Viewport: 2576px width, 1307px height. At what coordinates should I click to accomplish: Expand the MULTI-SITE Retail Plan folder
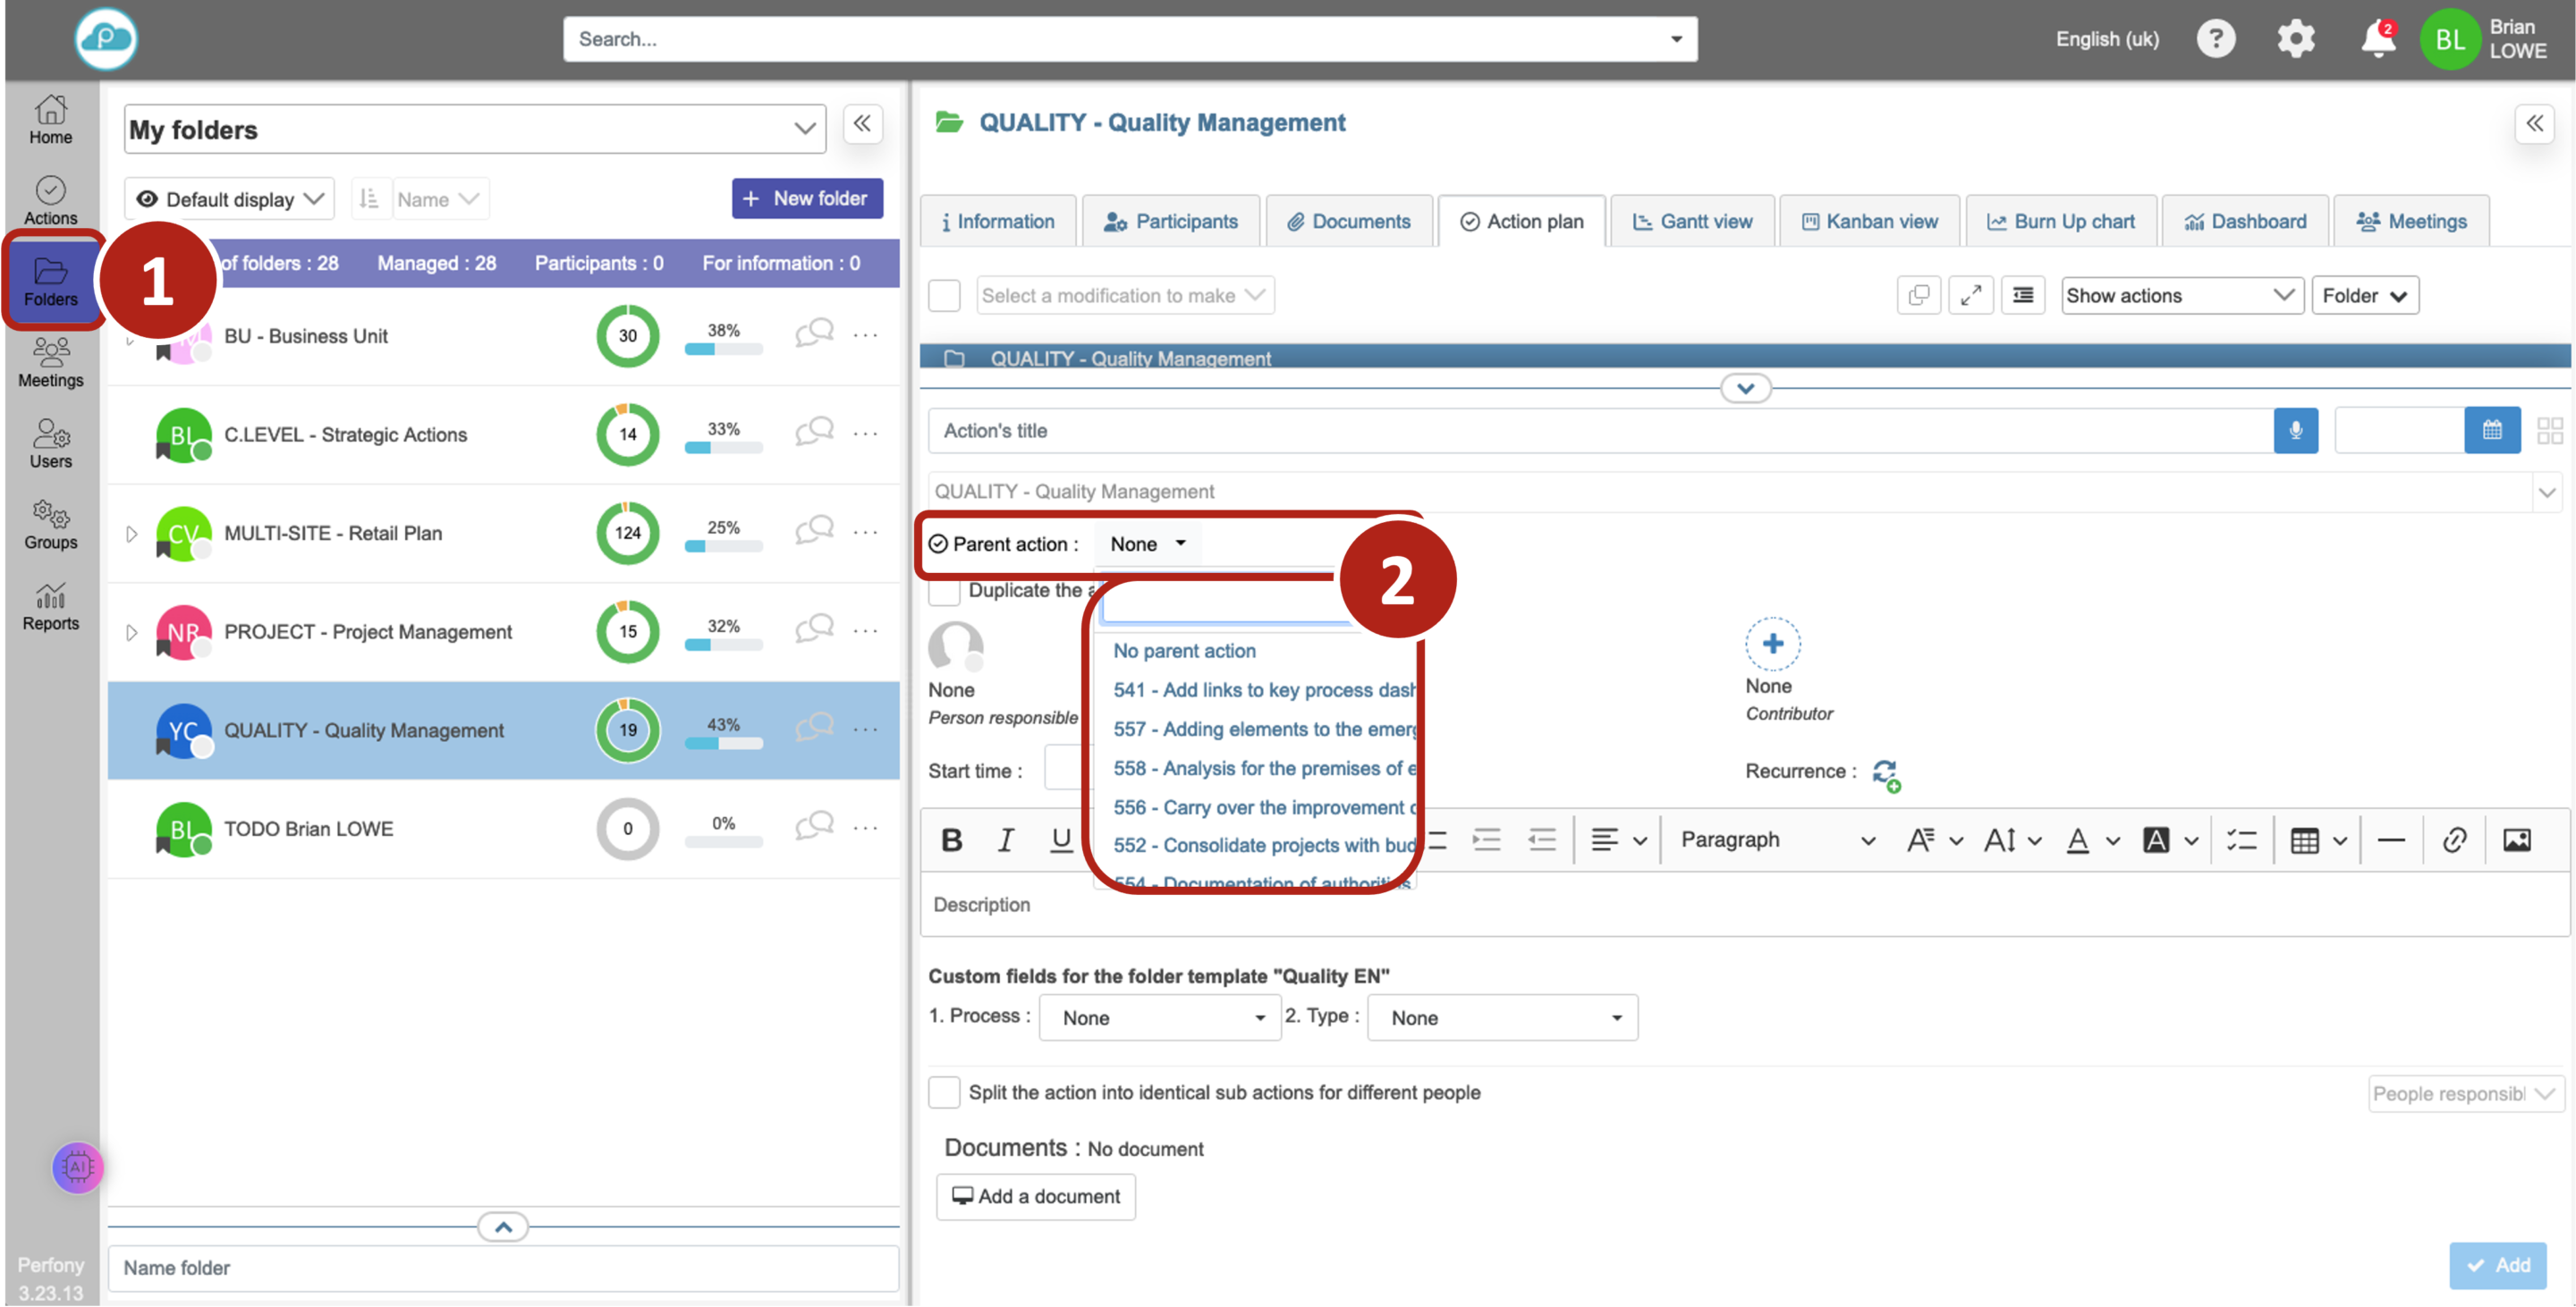point(131,534)
